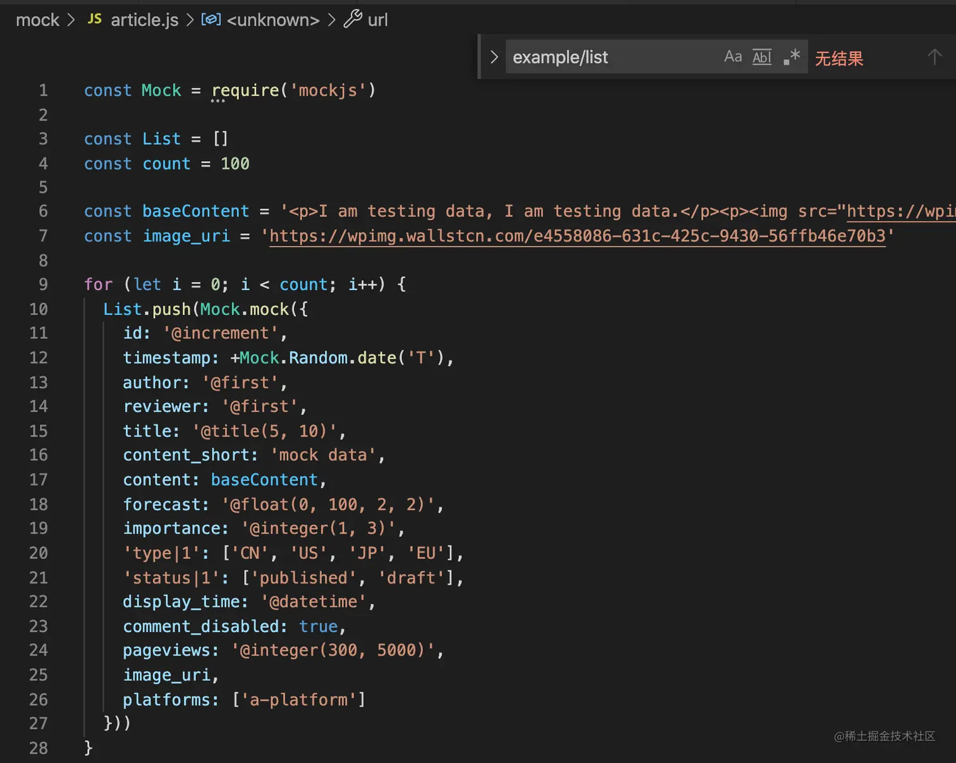Click the author property
The height and width of the screenshot is (763, 956).
click(152, 382)
